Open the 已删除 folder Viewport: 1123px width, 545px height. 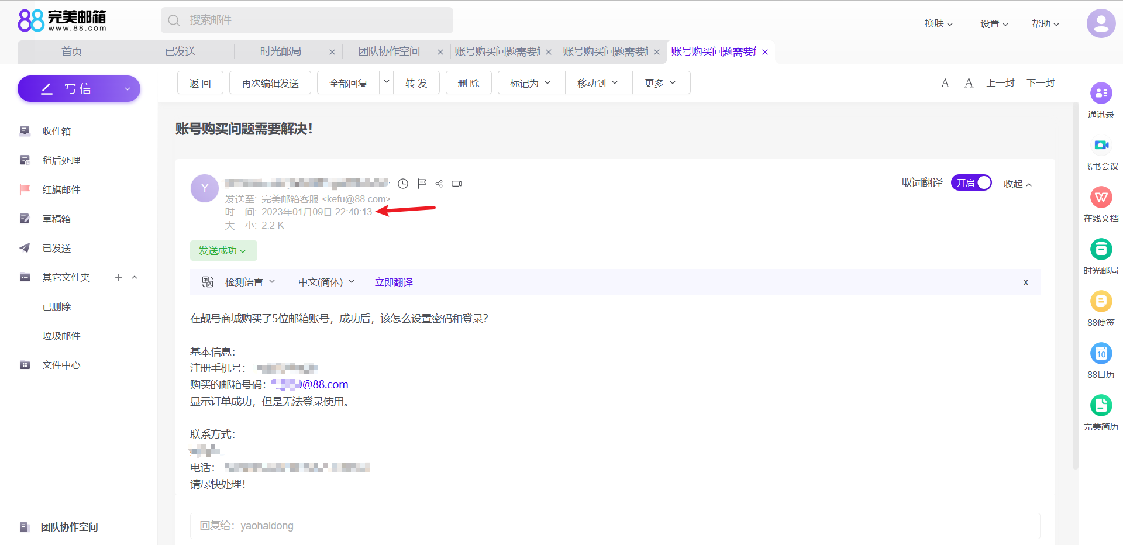57,306
